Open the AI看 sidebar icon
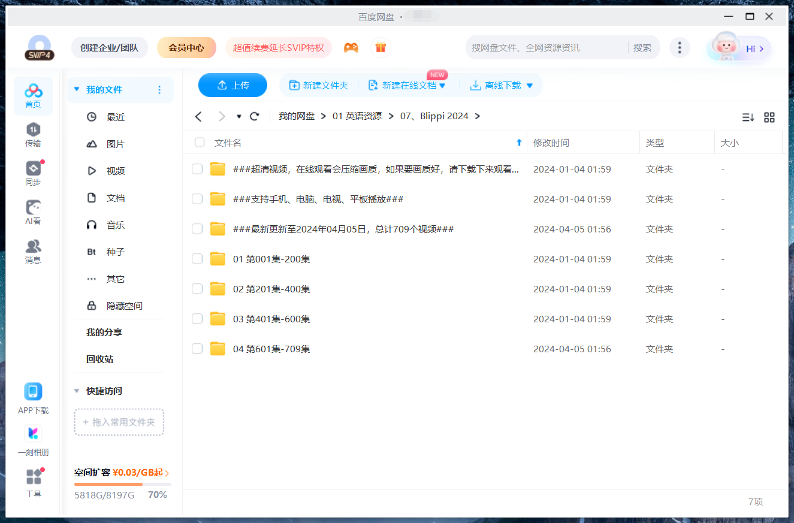The image size is (794, 523). click(33, 213)
